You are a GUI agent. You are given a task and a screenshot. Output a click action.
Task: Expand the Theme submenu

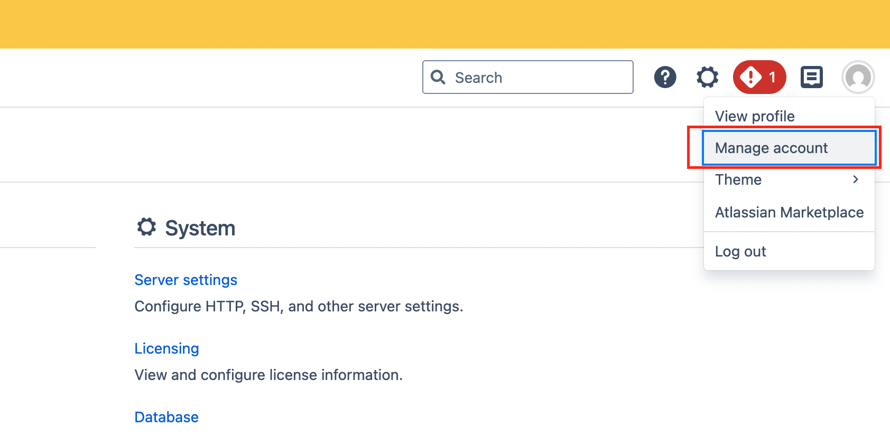point(789,179)
